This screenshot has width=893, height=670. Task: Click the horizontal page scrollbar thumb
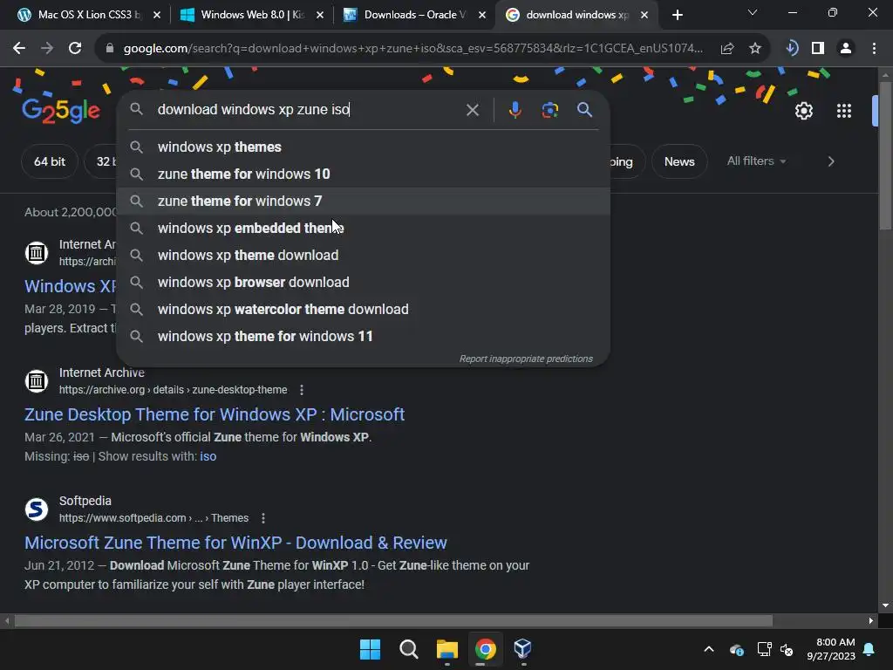click(x=393, y=621)
